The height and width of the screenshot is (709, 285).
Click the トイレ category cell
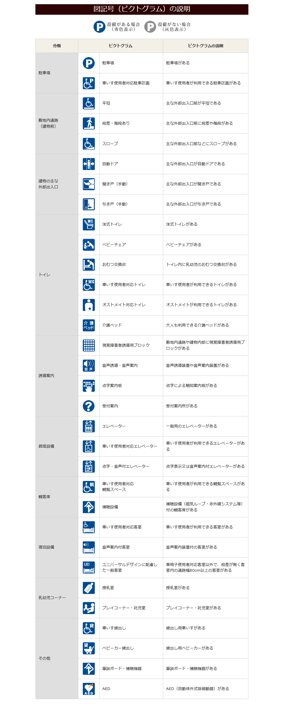(x=57, y=275)
